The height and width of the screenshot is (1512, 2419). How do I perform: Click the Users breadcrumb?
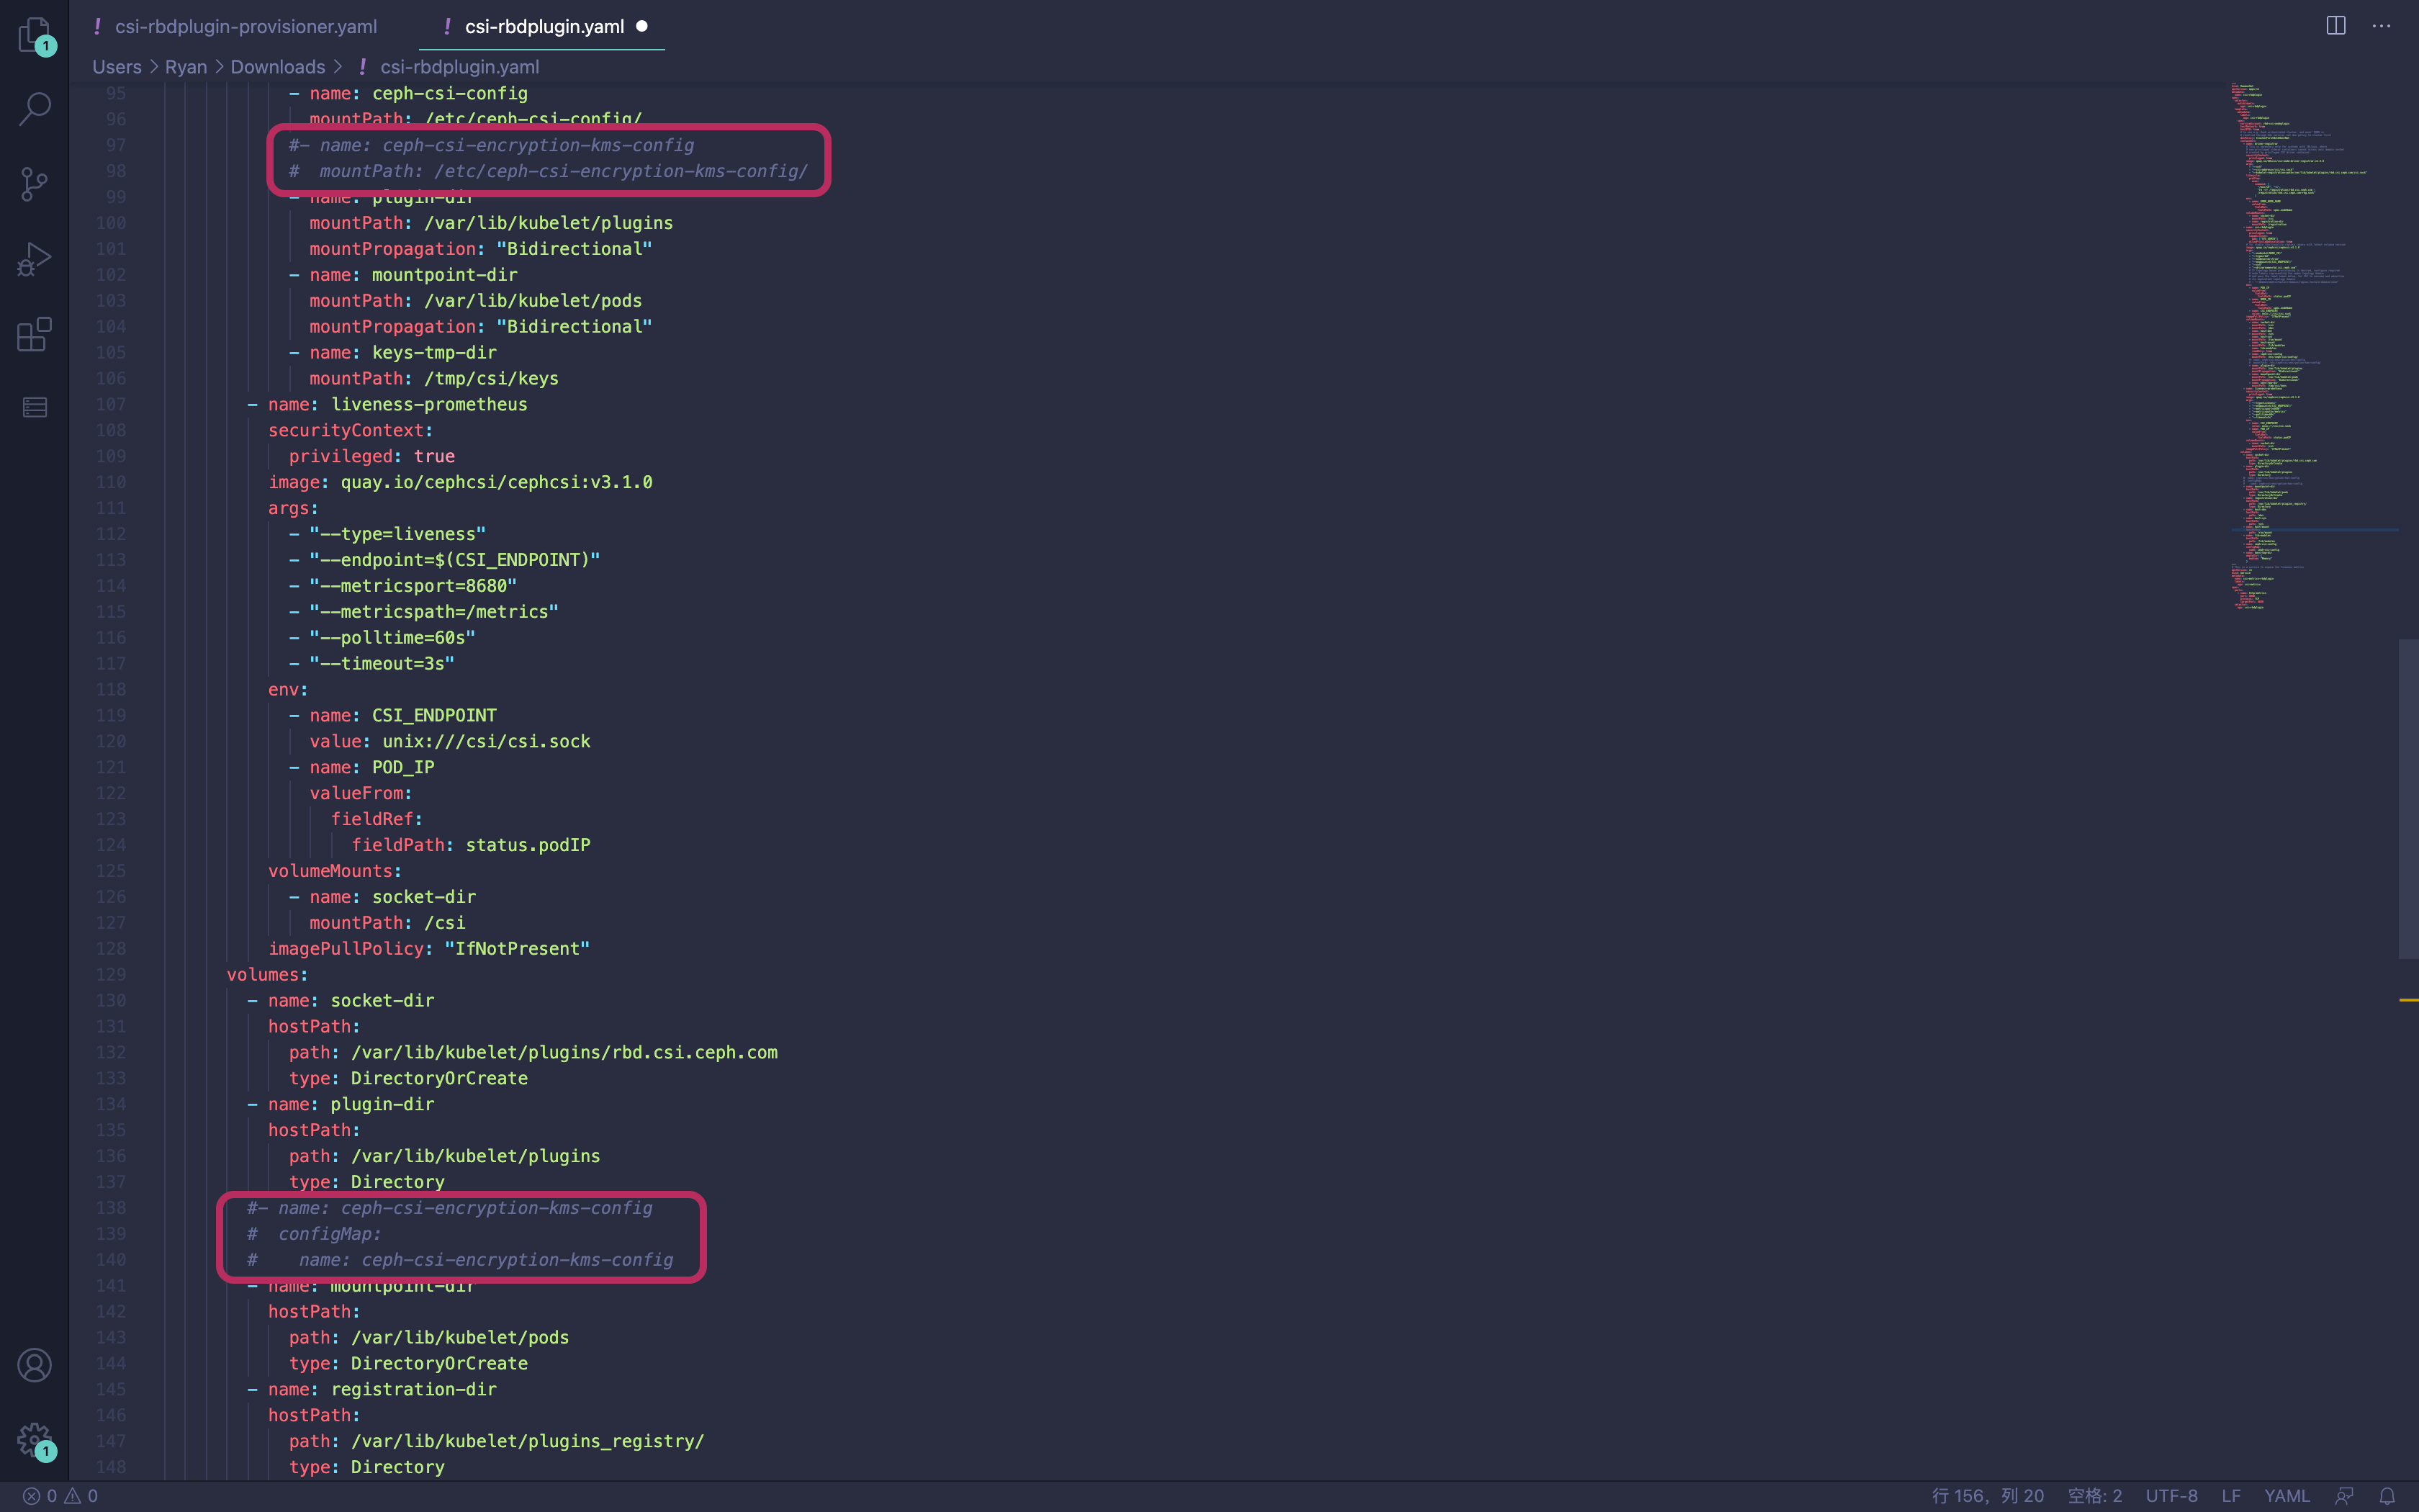[x=117, y=66]
